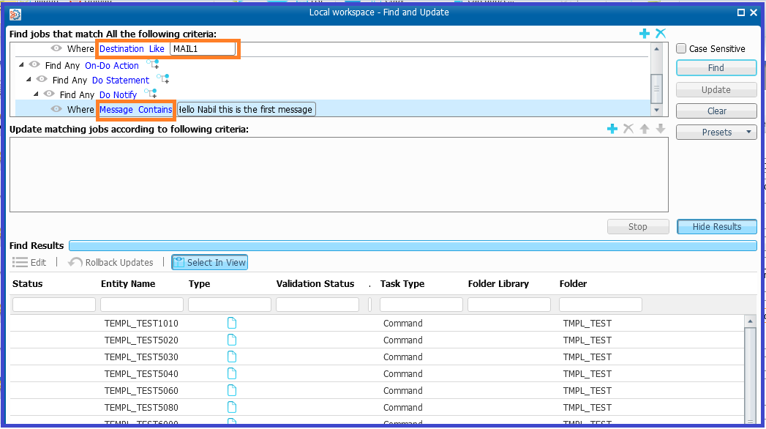This screenshot has width=766, height=429.
Task: Click the delete find criteria X icon
Action: coord(661,34)
